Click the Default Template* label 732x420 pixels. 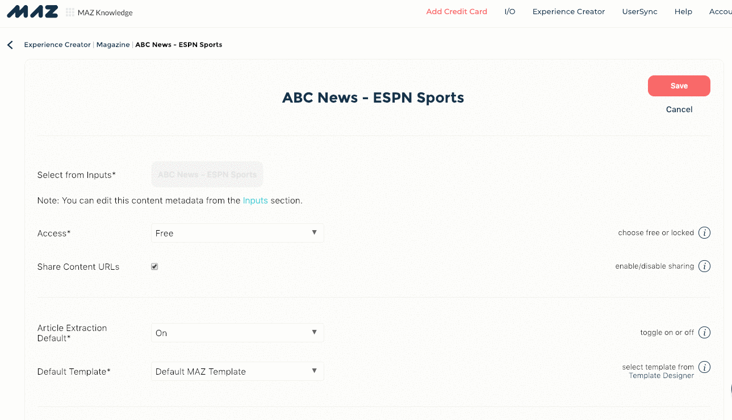[74, 372]
